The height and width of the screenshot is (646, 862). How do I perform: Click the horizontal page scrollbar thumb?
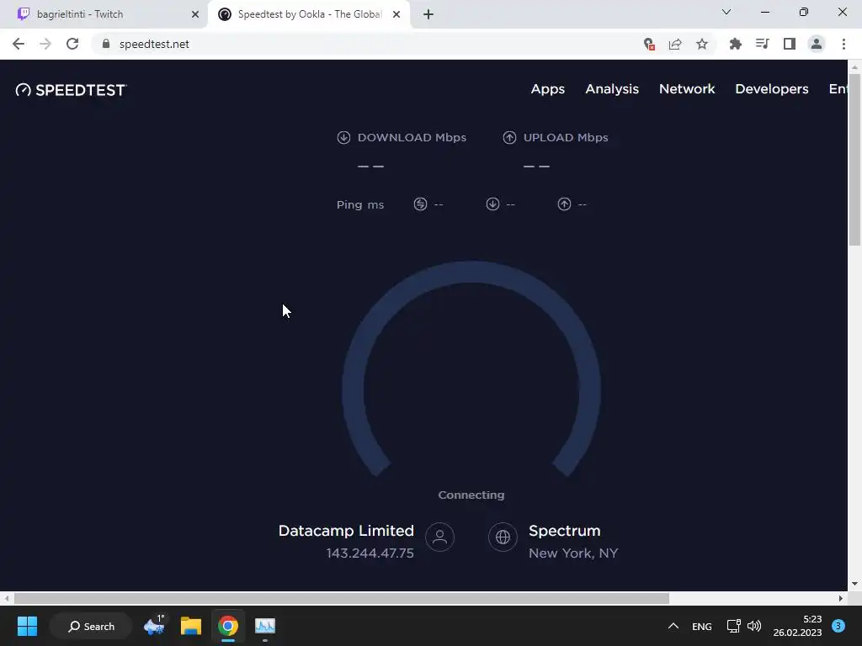click(342, 598)
